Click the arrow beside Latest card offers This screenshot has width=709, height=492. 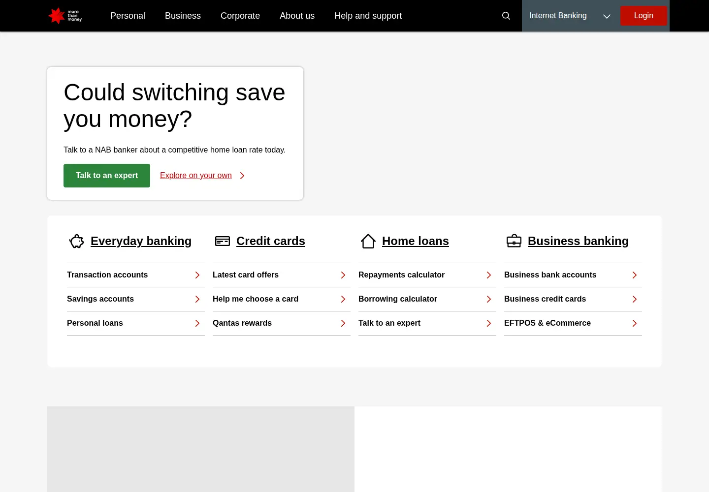point(343,275)
